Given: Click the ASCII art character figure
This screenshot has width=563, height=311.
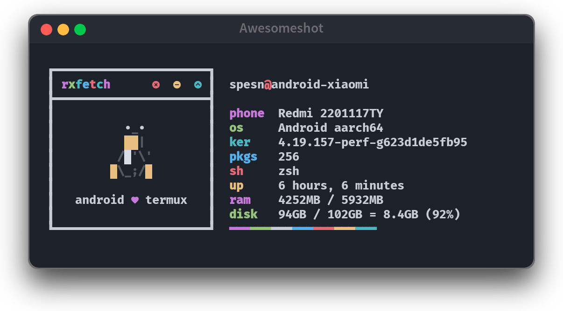Looking at the screenshot, I should (x=131, y=152).
